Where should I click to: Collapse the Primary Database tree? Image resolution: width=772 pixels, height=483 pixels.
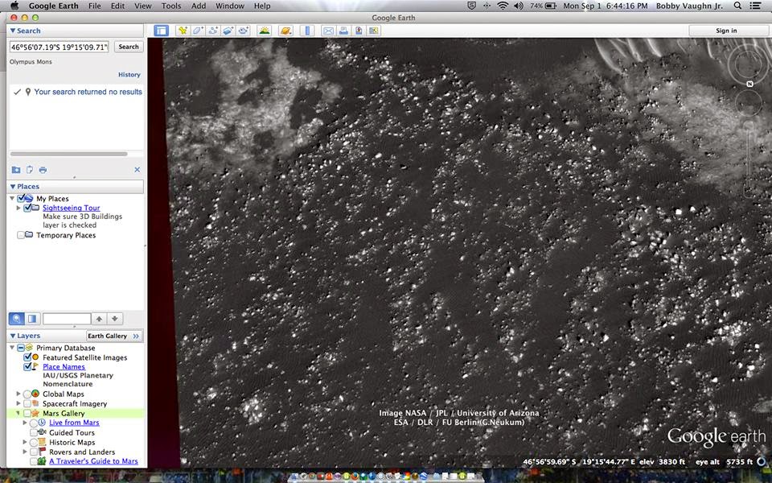click(12, 348)
